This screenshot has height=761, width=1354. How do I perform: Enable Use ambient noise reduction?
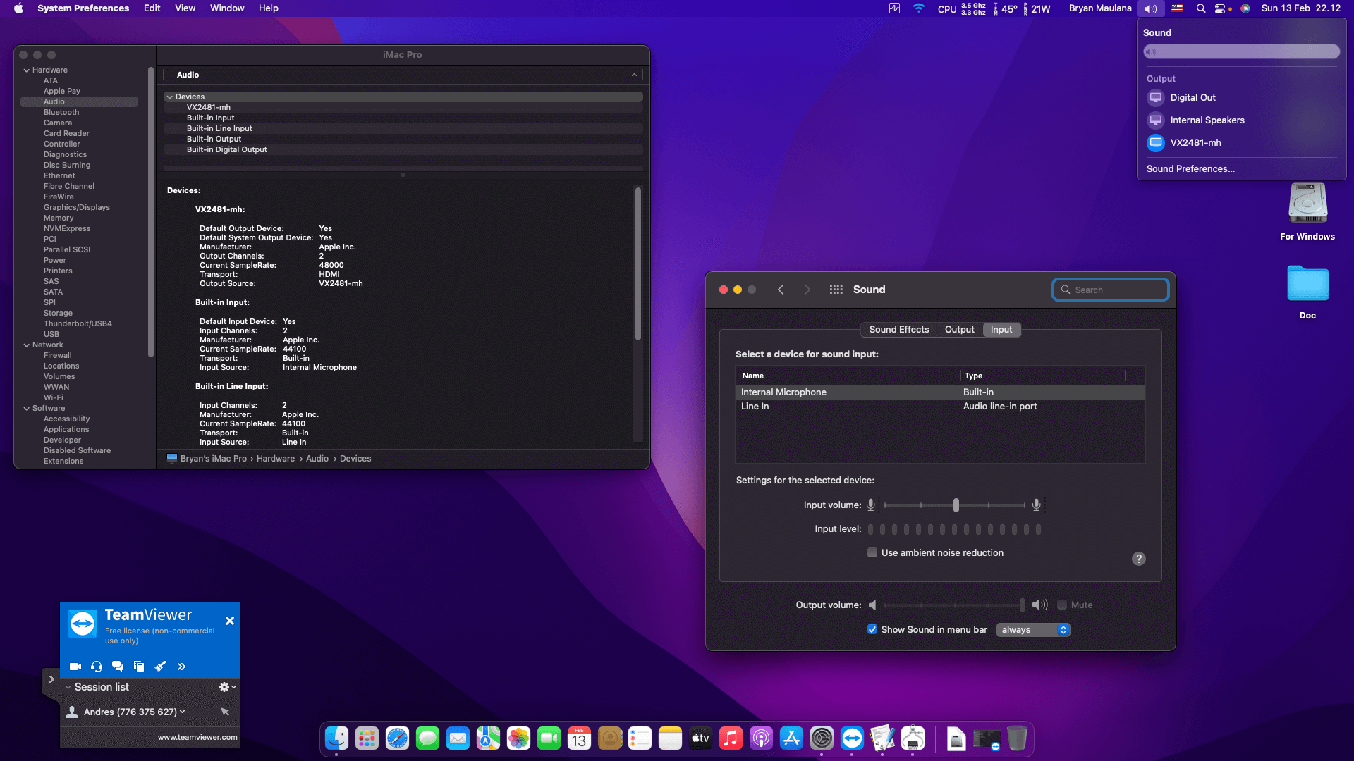pos(872,553)
